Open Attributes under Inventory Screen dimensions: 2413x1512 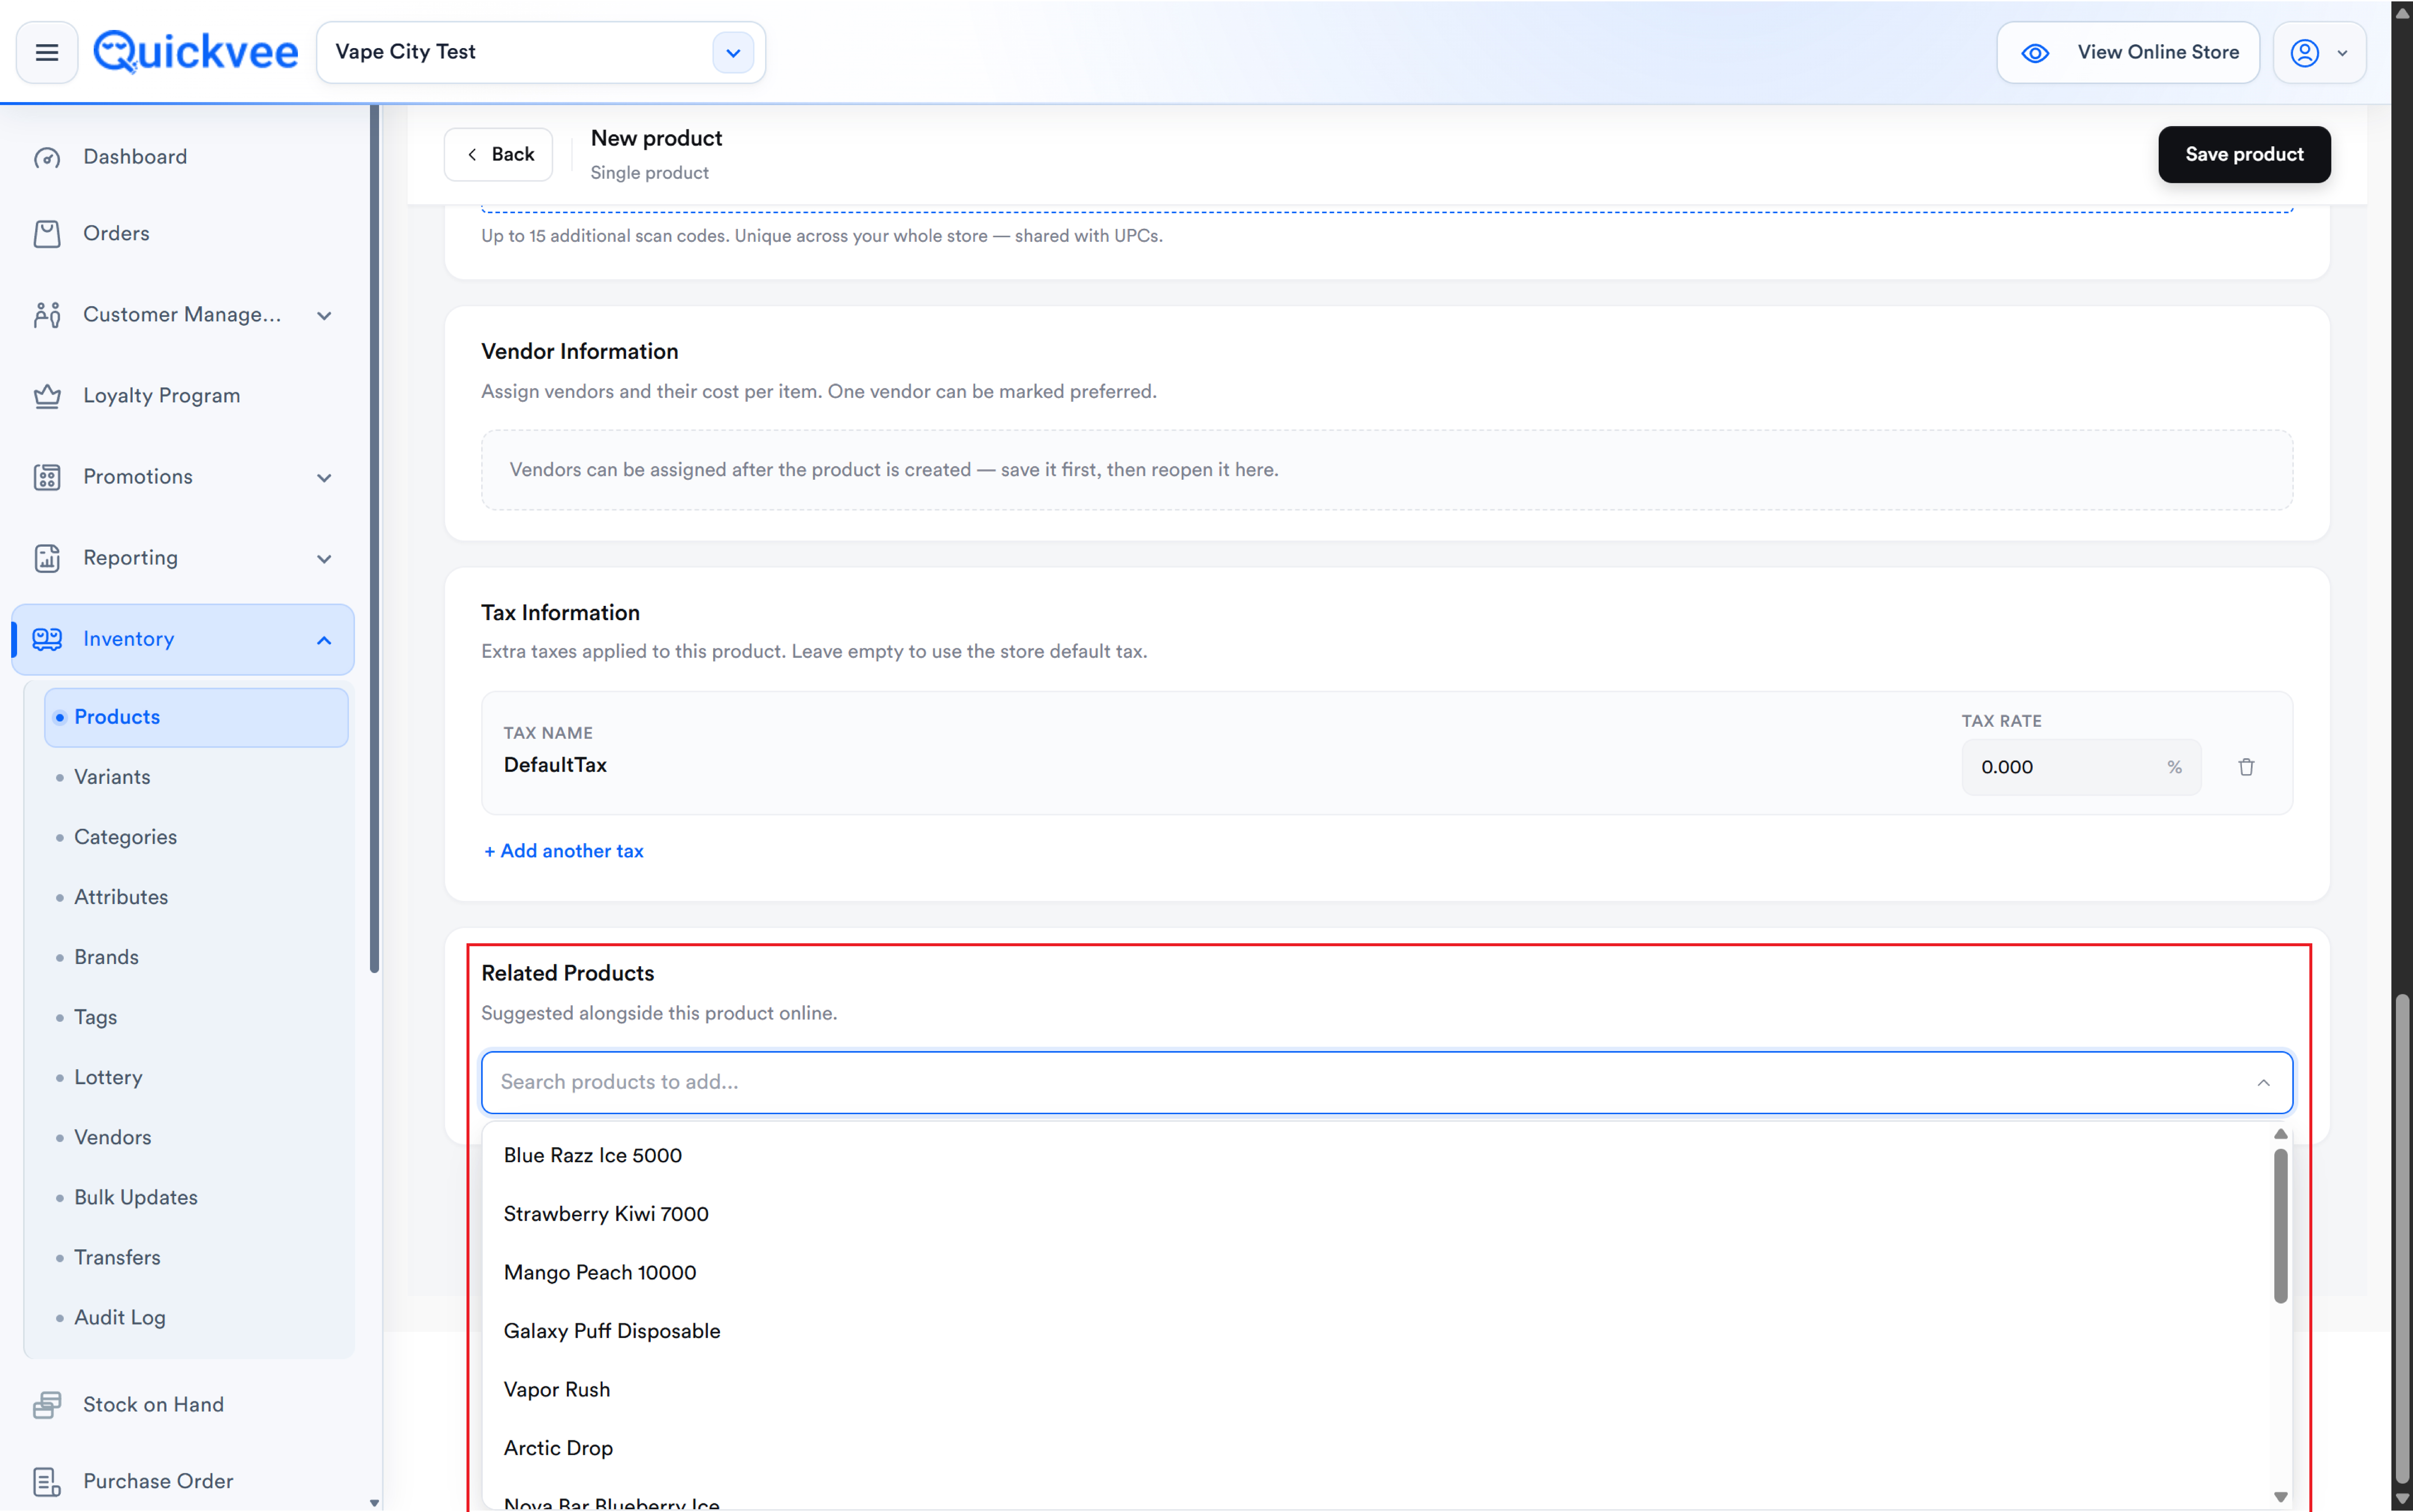pos(121,897)
